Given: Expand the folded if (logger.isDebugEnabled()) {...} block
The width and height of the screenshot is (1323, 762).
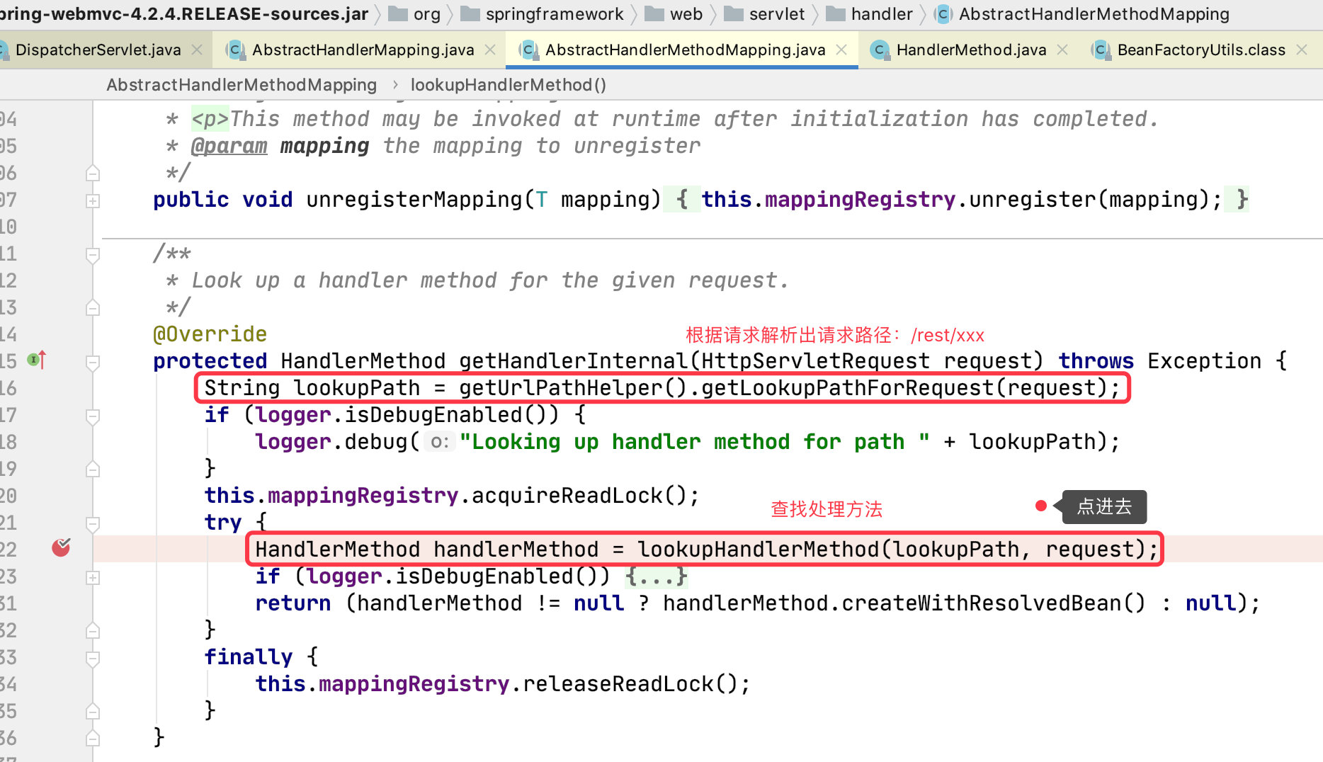Looking at the screenshot, I should [x=92, y=577].
